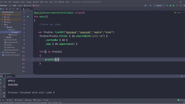
Task: Open Build tool window tab
Action: (46, 100)
